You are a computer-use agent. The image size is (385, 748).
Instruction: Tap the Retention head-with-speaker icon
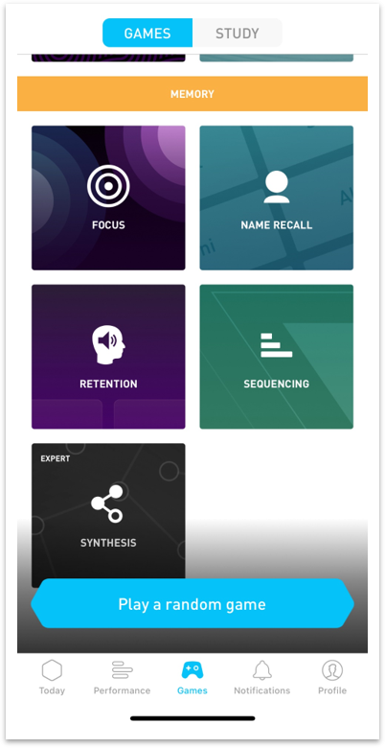(108, 345)
